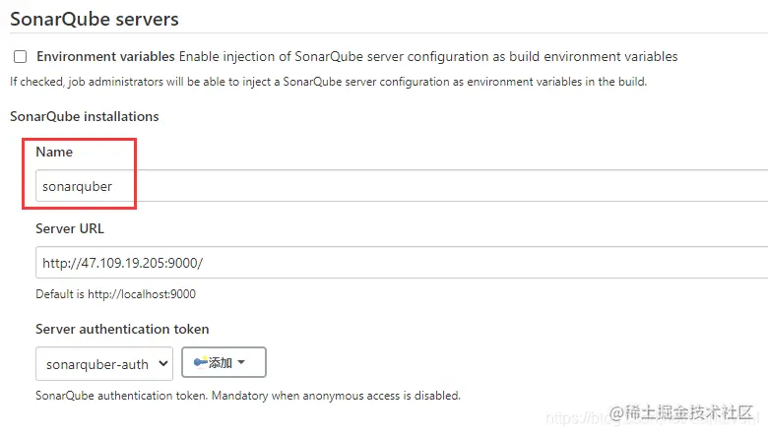Click the Default is http://localhost:9000 hint
The image size is (768, 436).
point(115,294)
